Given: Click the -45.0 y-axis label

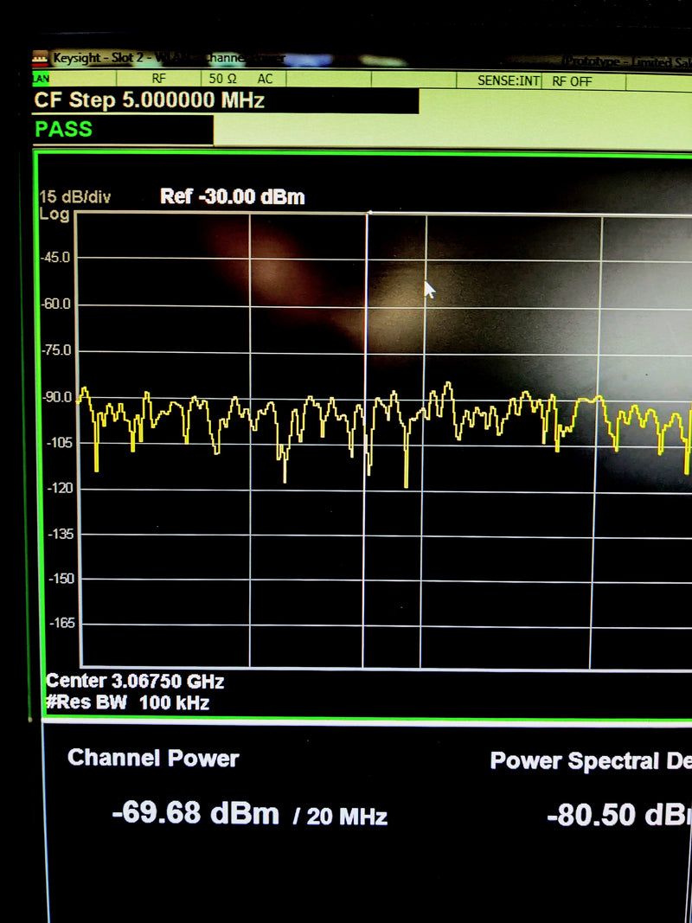Looking at the screenshot, I should [55, 258].
